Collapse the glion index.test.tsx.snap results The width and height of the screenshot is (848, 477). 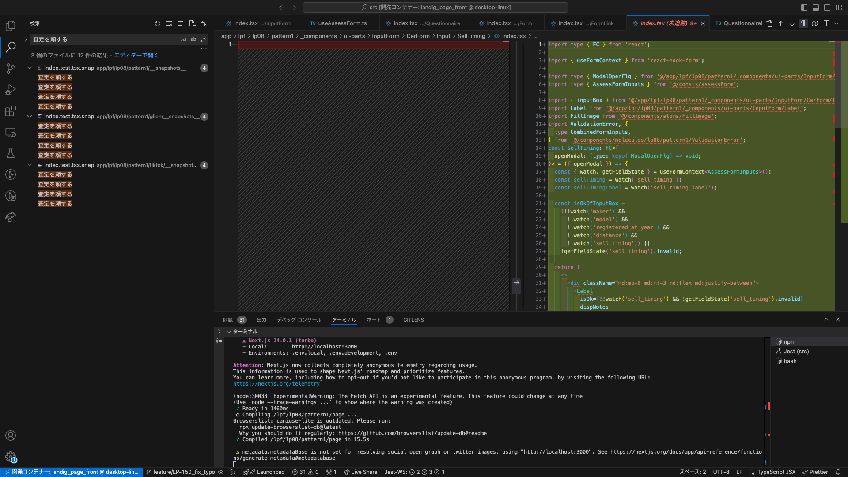tap(30, 117)
